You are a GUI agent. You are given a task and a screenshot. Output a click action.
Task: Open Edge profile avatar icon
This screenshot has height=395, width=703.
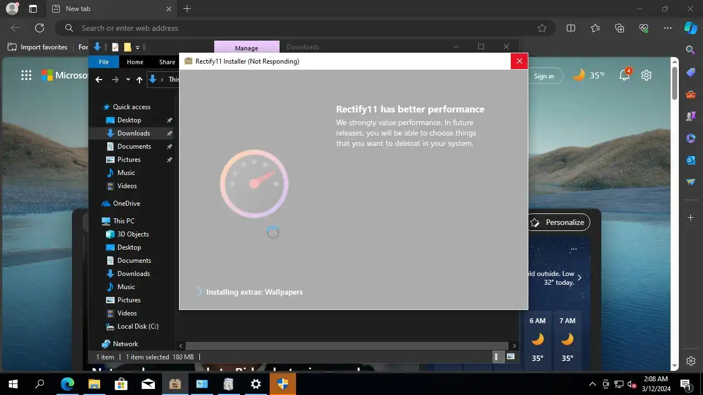pos(12,9)
